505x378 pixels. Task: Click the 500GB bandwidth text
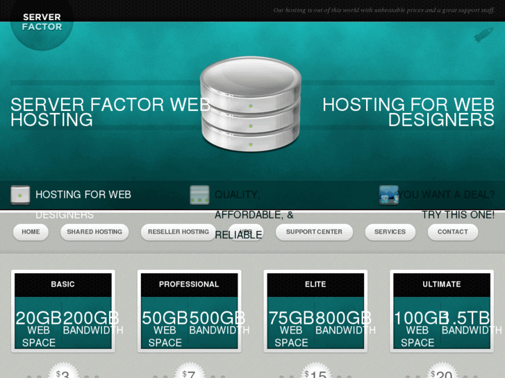click(219, 323)
